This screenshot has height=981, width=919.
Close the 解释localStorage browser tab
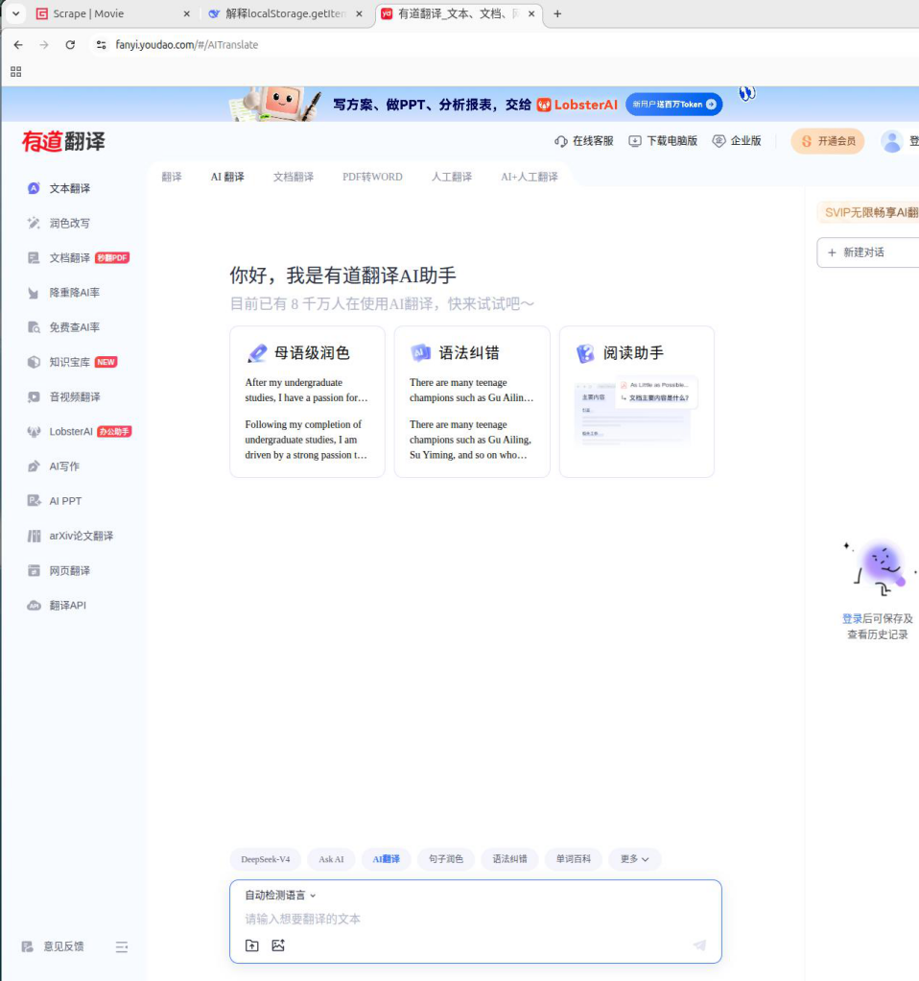pos(359,13)
